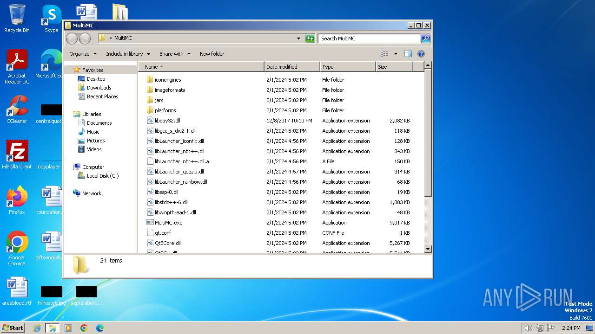Select the Qt5Core.dll file

tap(167, 243)
